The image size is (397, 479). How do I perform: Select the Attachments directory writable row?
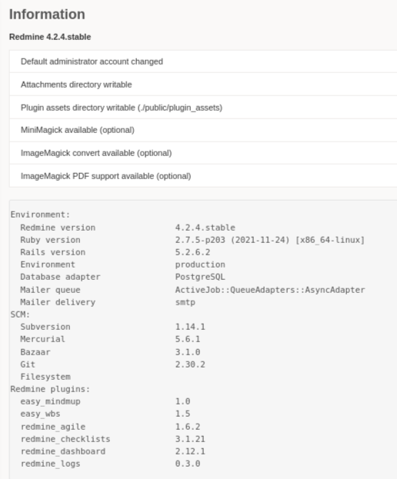tap(203, 85)
